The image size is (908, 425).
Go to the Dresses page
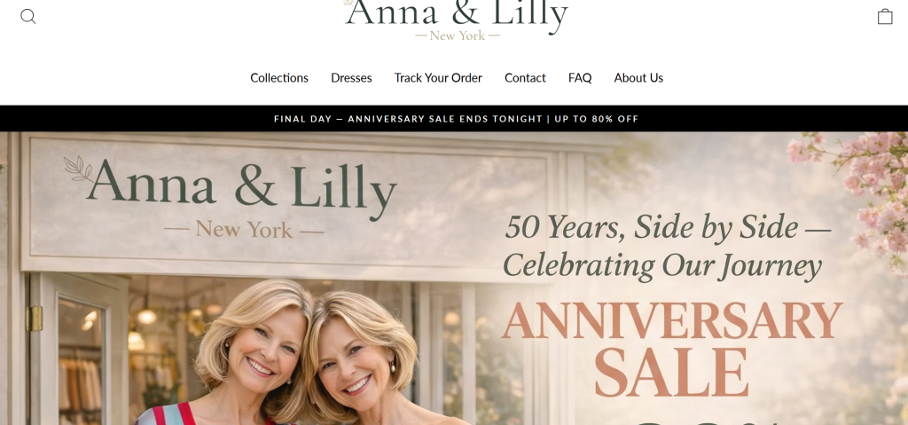point(351,78)
